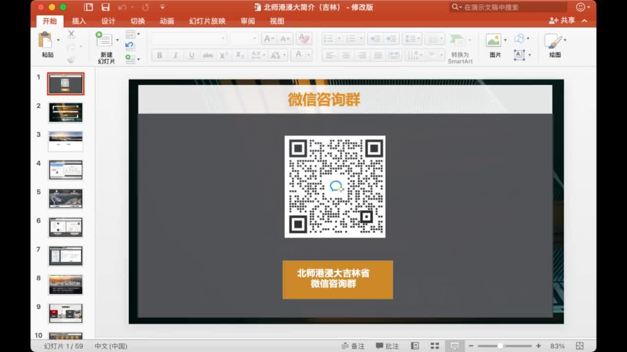Select slide 8 thumbnail

[x=66, y=285]
